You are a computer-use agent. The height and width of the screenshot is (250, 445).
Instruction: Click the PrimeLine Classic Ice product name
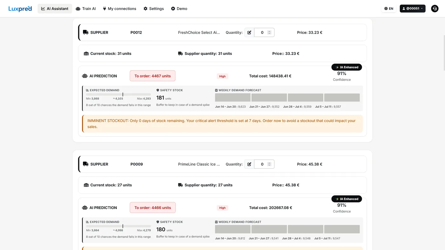click(199, 164)
